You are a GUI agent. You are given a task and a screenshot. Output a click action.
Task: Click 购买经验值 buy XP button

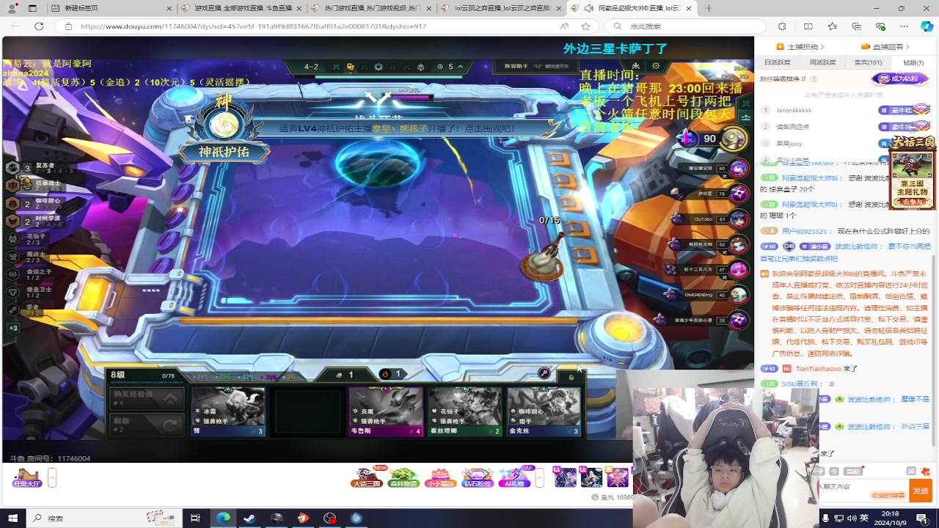click(x=145, y=398)
